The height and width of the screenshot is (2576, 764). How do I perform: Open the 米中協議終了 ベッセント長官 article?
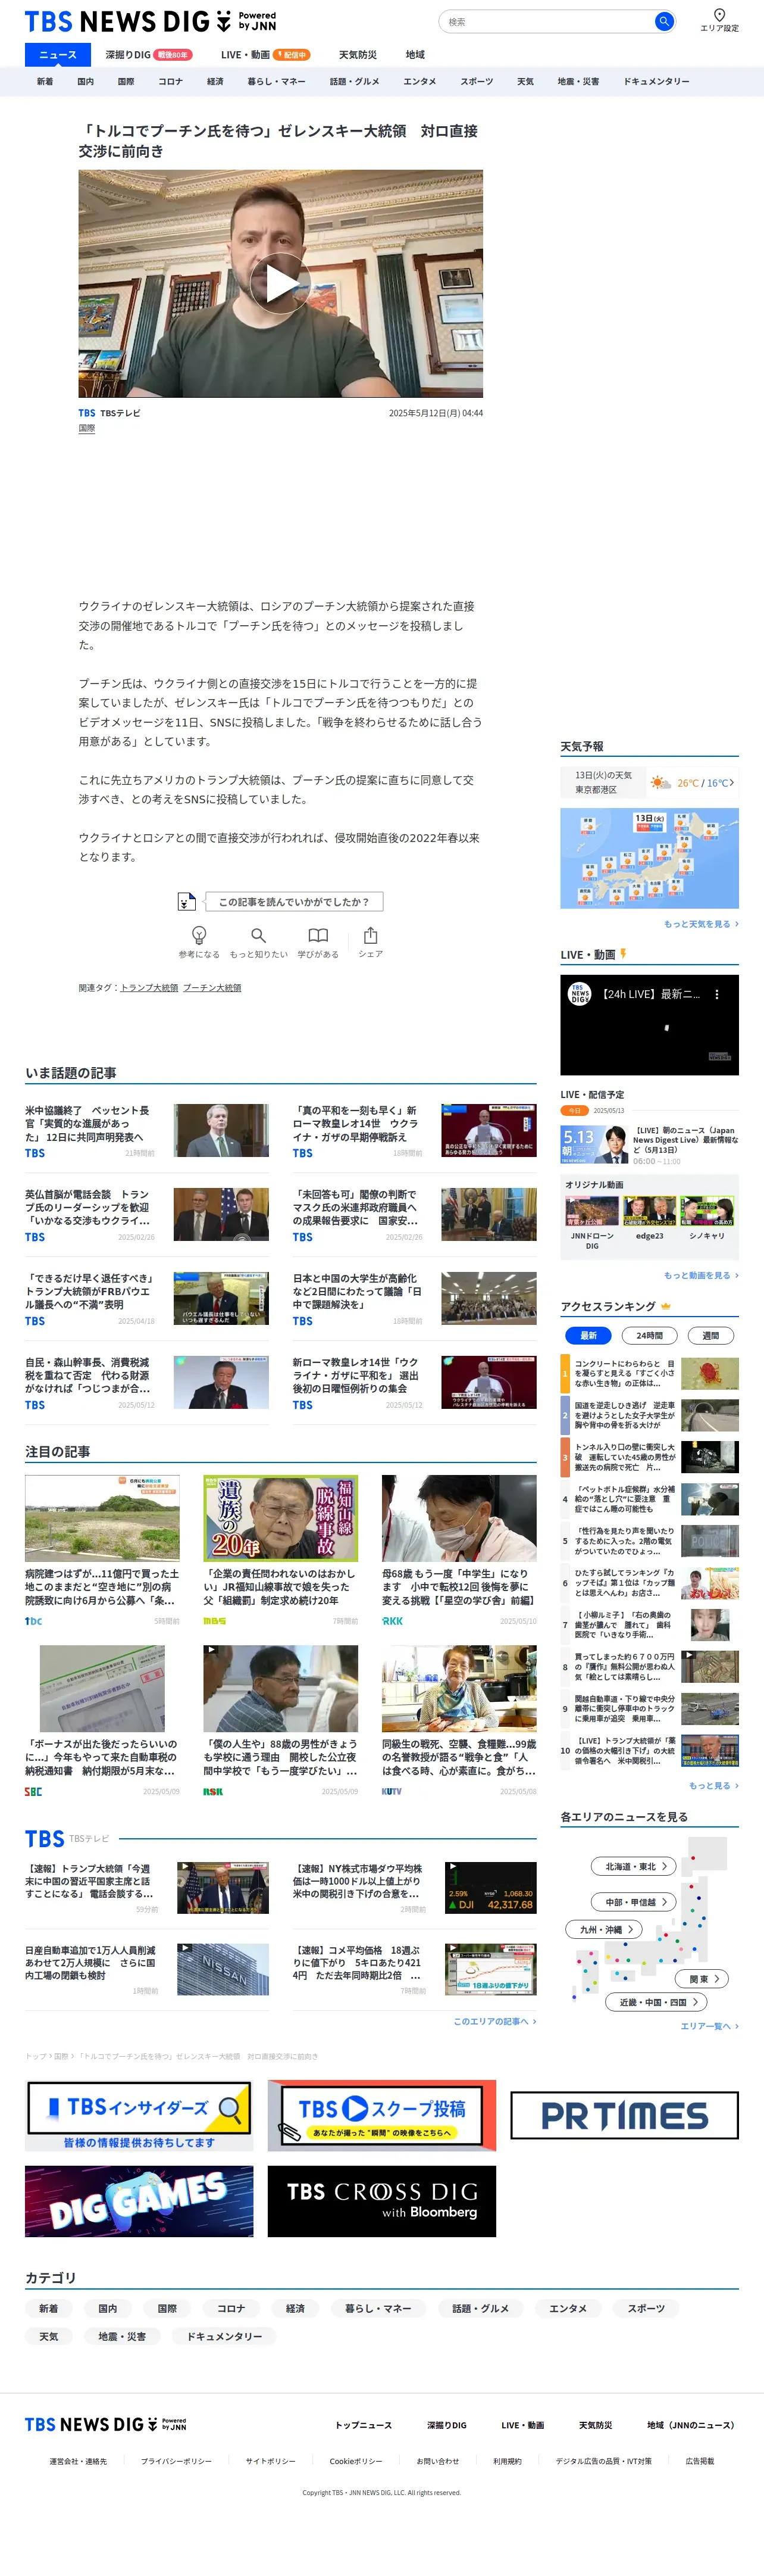coord(147,1130)
